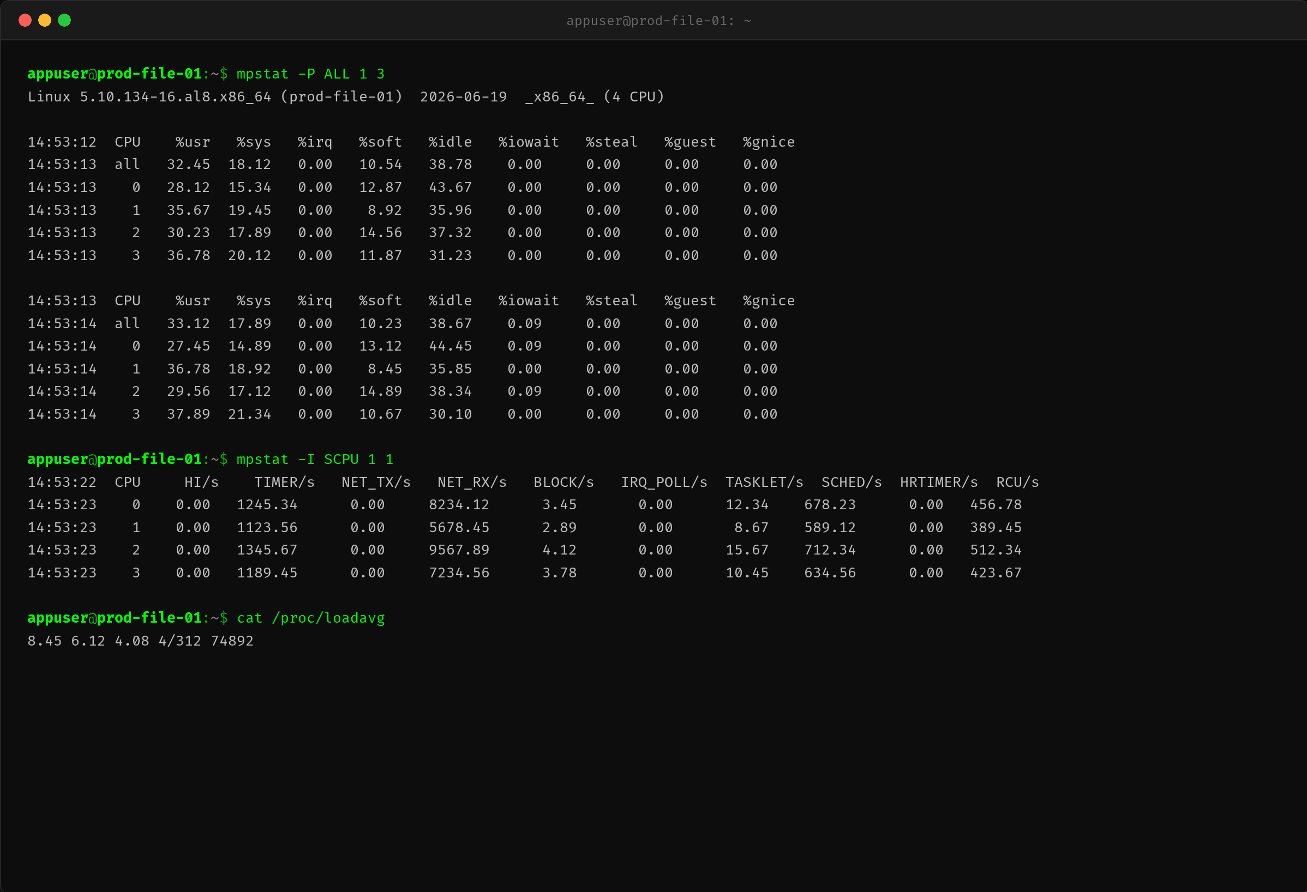1307x892 pixels.
Task: Click the BLOCK/s value 2.89
Action: tap(559, 528)
